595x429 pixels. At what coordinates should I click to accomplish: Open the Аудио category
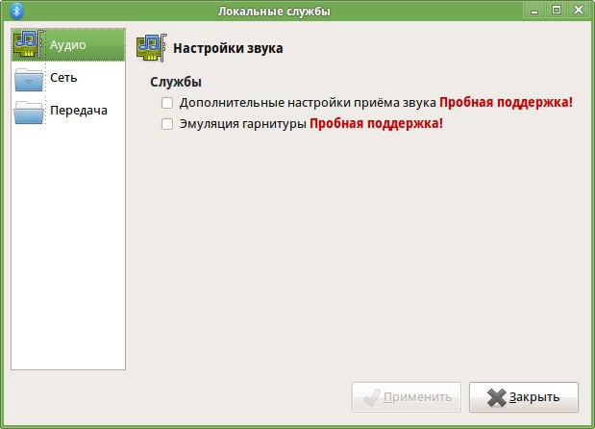click(x=68, y=45)
